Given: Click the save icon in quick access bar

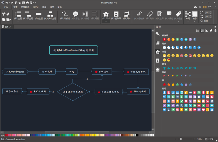Looking at the screenshot, I should coord(24,3).
